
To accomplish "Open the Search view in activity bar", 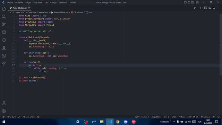I will tap(4, 17).
